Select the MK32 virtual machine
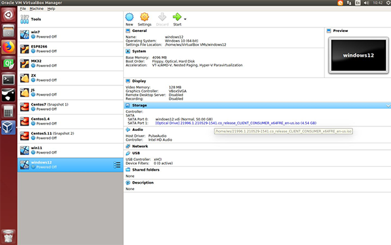Image resolution: width=391 pixels, height=245 pixels. (70, 63)
